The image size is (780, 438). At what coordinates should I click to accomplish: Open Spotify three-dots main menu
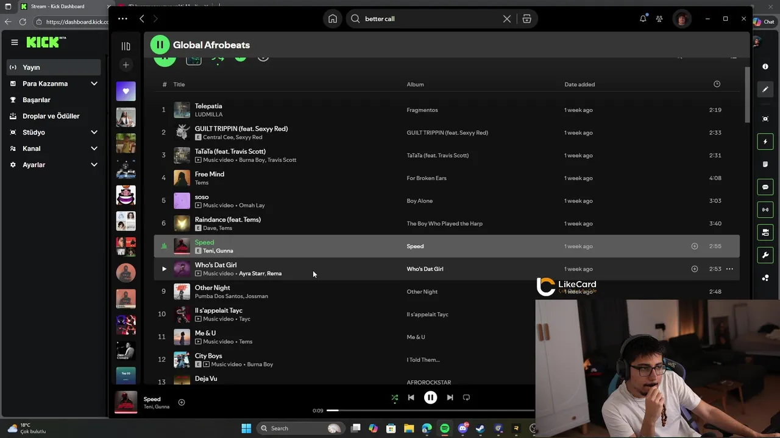pos(122,19)
